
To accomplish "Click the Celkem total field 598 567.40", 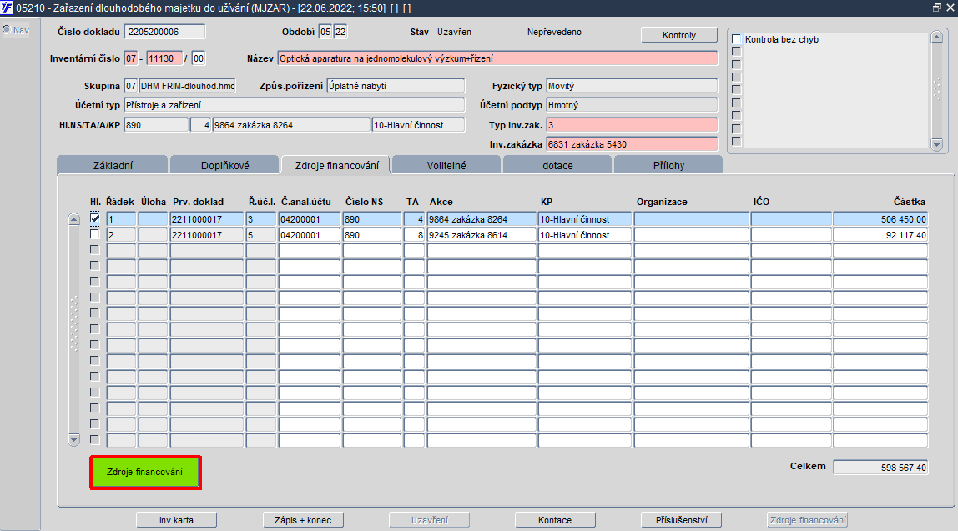I will point(880,468).
